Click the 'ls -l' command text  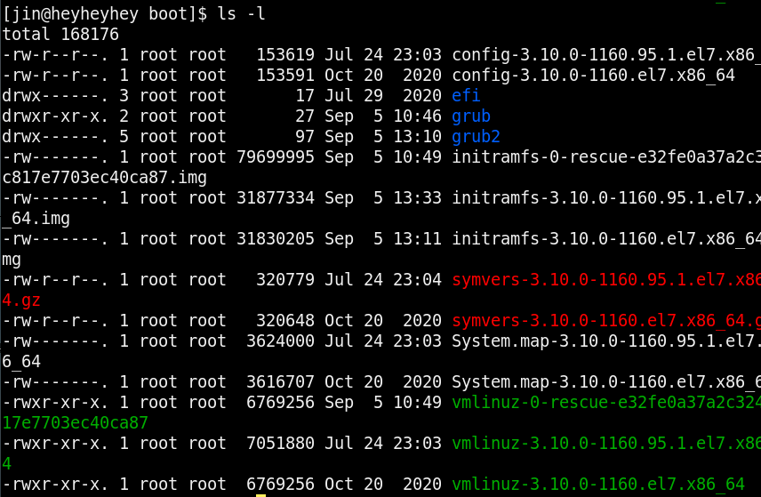pos(241,13)
